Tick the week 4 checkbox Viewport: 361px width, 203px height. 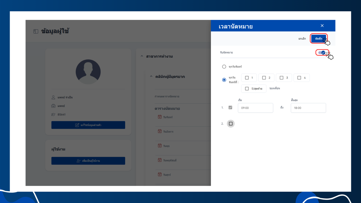click(299, 78)
